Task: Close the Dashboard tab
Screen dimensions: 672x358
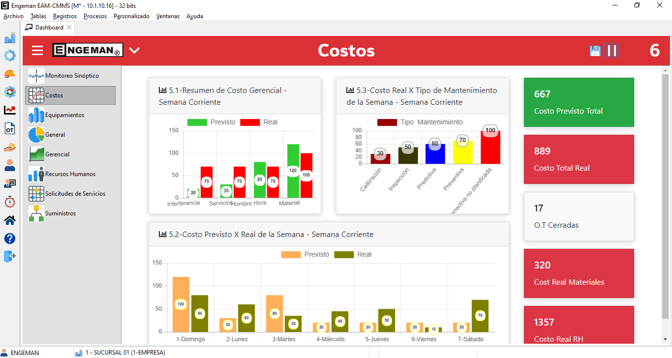Action: pos(69,28)
